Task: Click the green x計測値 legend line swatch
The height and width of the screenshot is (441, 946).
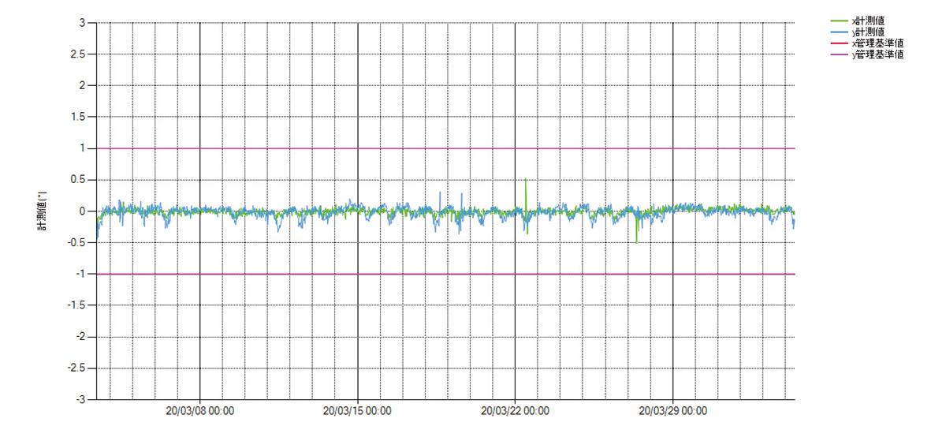Action: [839, 21]
